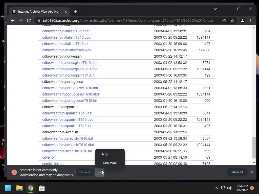Open cdbrowser/bin/italian/T610.ini
259x194 pixels.
[65, 44]
